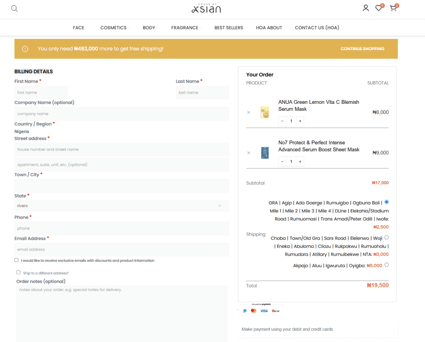The width and height of the screenshot is (425, 342).
Task: Increase ANUA Serum Mask quantity with plus
Action: pos(300,121)
